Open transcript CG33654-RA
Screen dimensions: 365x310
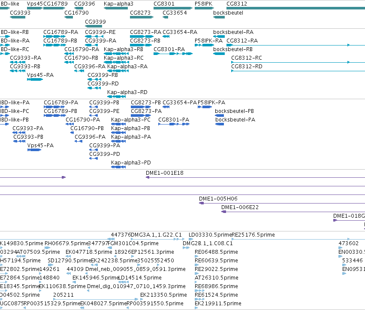(180, 32)
